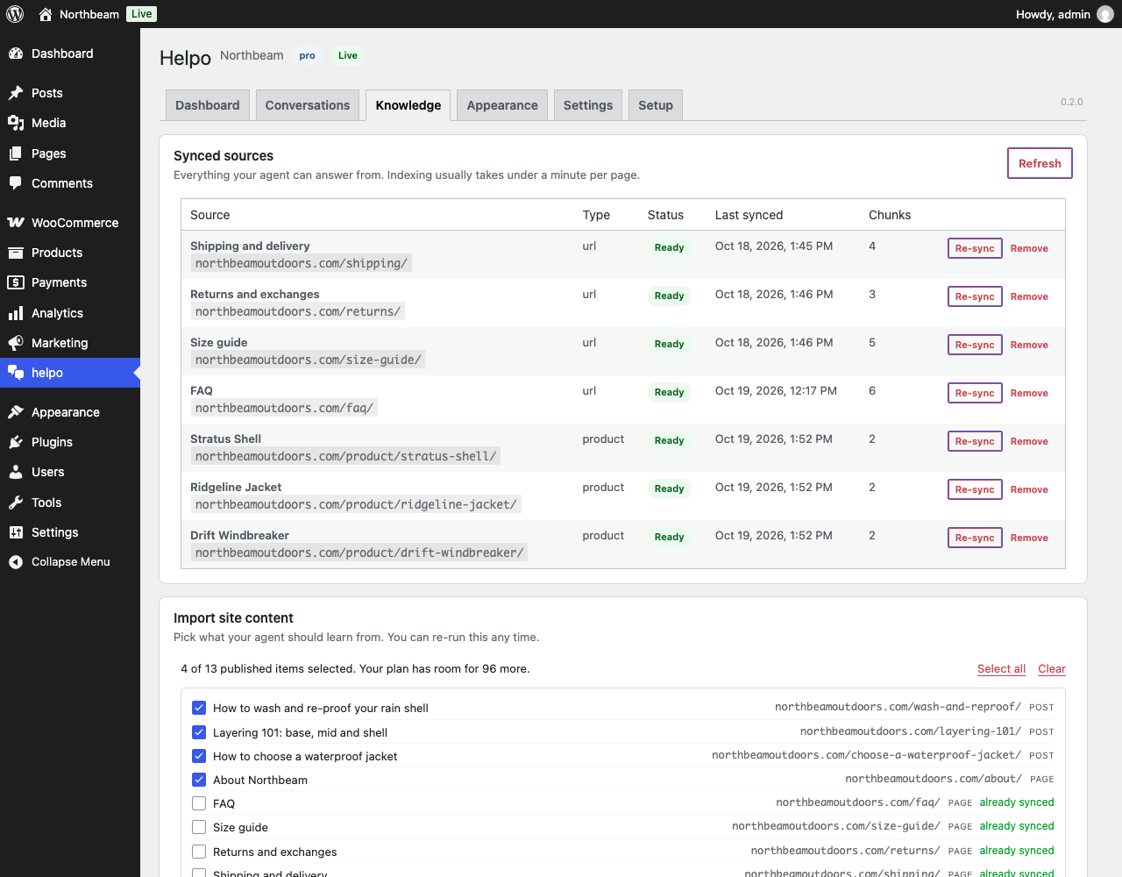Screen dimensions: 1122x877
Task: Click the Products box icon
Action: pos(16,253)
